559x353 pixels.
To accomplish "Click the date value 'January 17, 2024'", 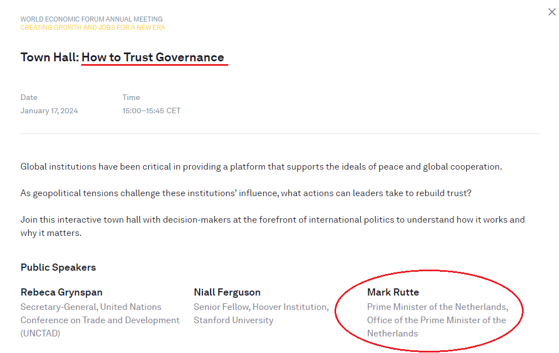I will coord(49,111).
